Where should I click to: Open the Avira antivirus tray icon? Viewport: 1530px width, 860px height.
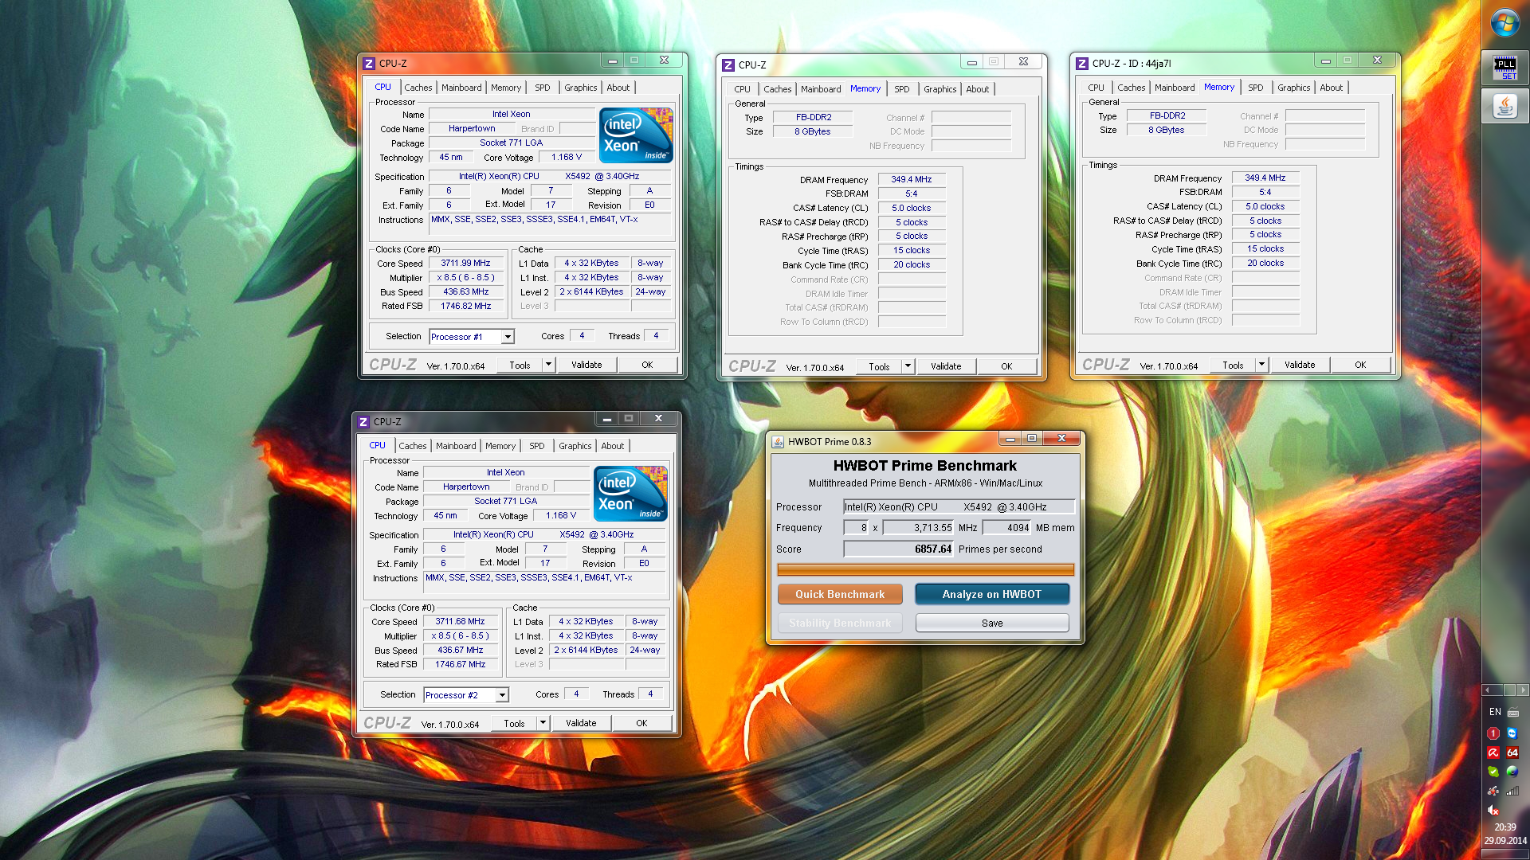[x=1493, y=752]
